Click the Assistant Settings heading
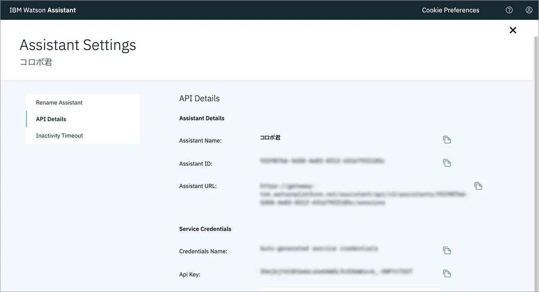This screenshot has height=292, width=539. pyautogui.click(x=78, y=45)
